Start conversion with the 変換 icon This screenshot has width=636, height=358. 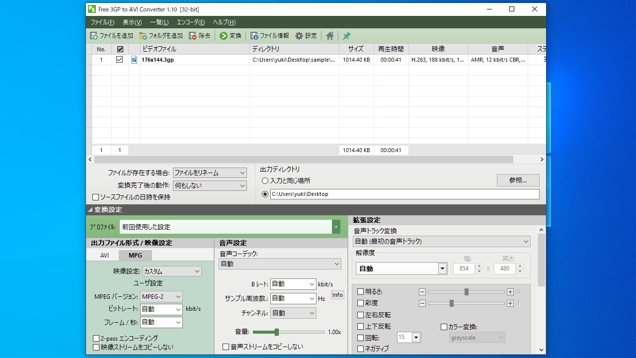tap(224, 36)
